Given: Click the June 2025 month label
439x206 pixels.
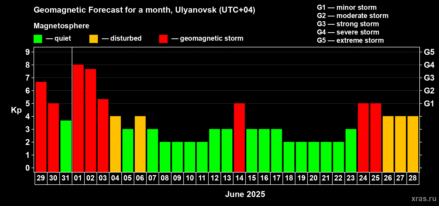Looking at the screenshot, I should pyautogui.click(x=245, y=194).
